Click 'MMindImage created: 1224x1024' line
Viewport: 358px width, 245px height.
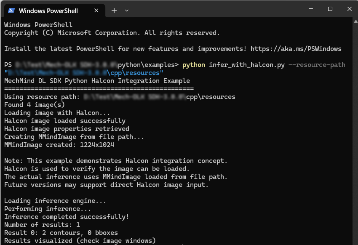(x=59, y=145)
